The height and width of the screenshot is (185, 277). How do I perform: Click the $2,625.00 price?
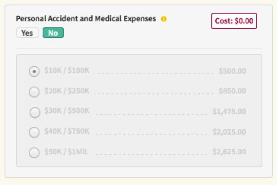click(x=229, y=152)
